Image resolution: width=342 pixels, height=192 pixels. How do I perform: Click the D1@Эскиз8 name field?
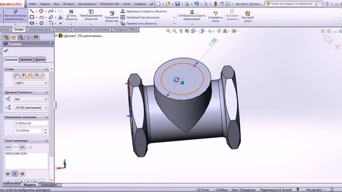pyautogui.click(x=31, y=123)
